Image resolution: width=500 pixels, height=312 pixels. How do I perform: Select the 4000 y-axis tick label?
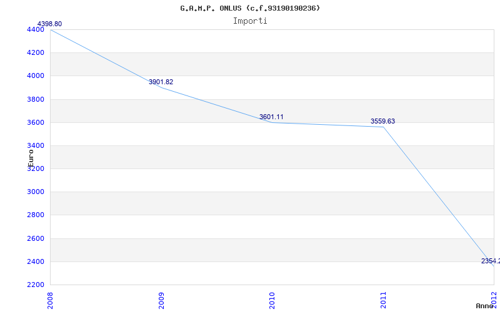pyautogui.click(x=36, y=76)
